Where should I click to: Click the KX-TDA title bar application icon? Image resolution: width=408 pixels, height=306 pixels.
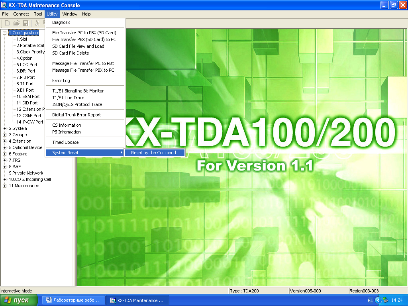(x=4, y=5)
